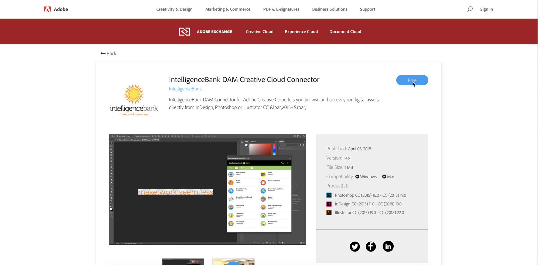Click the InDesign product icon
The image size is (538, 265).
click(329, 204)
